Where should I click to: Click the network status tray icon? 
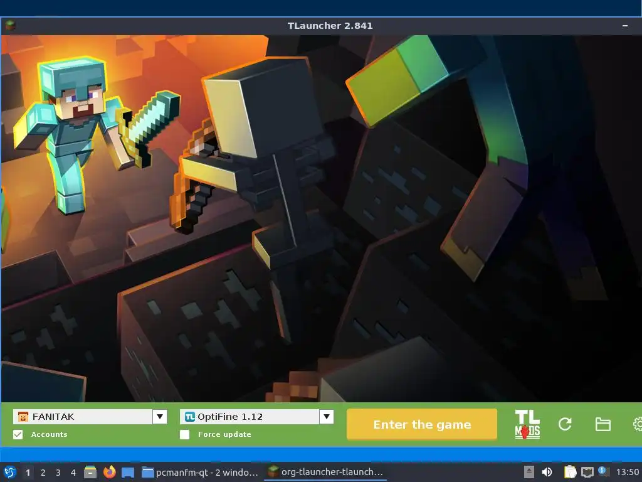pos(587,472)
